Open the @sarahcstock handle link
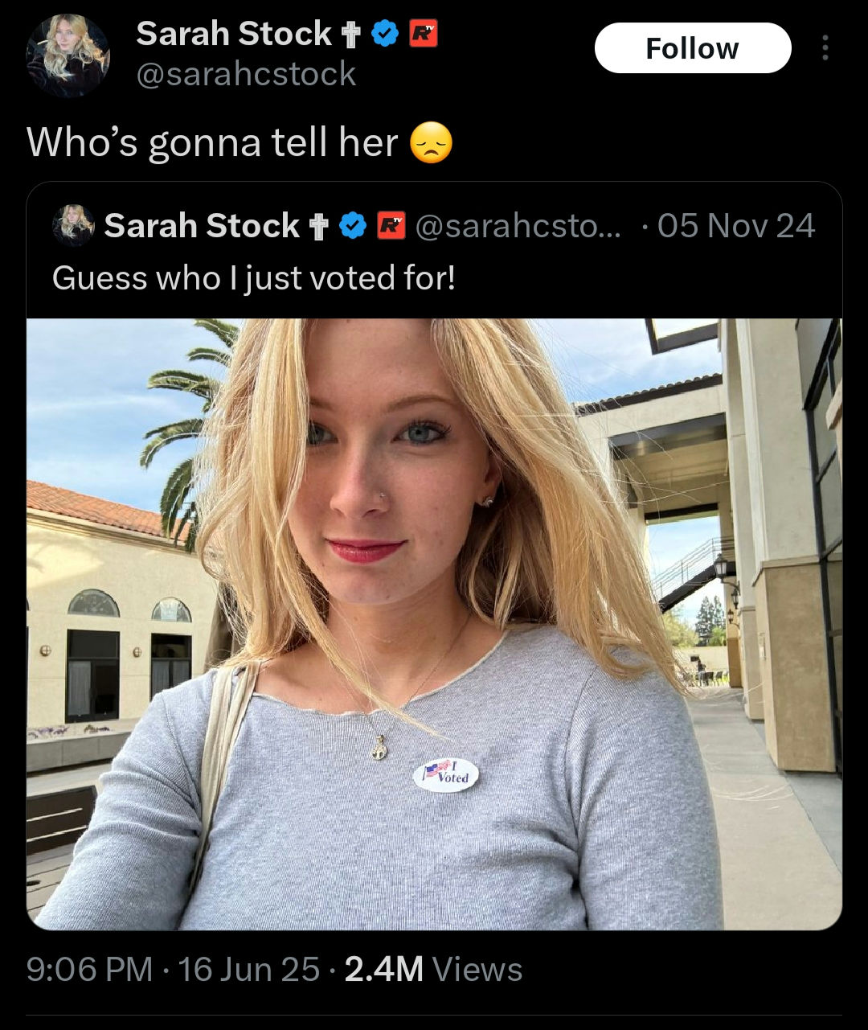 [x=246, y=74]
